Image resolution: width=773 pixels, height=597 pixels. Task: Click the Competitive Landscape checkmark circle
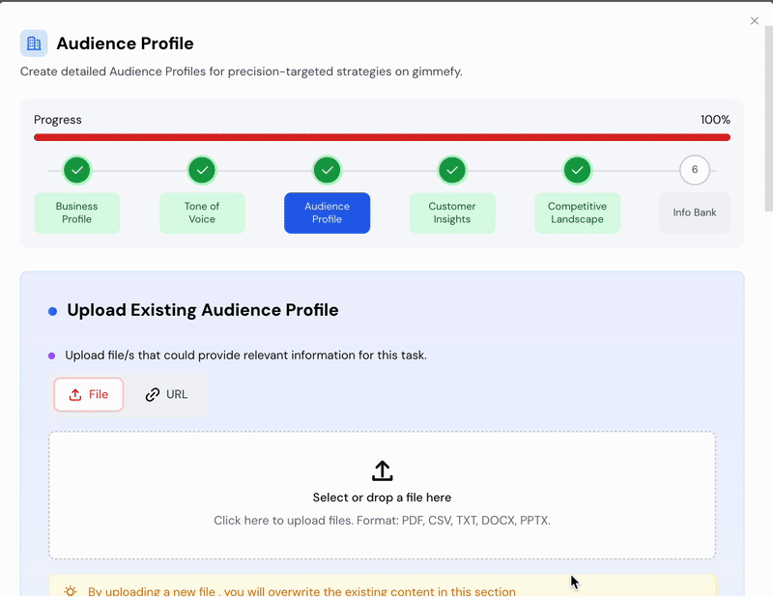point(578,171)
